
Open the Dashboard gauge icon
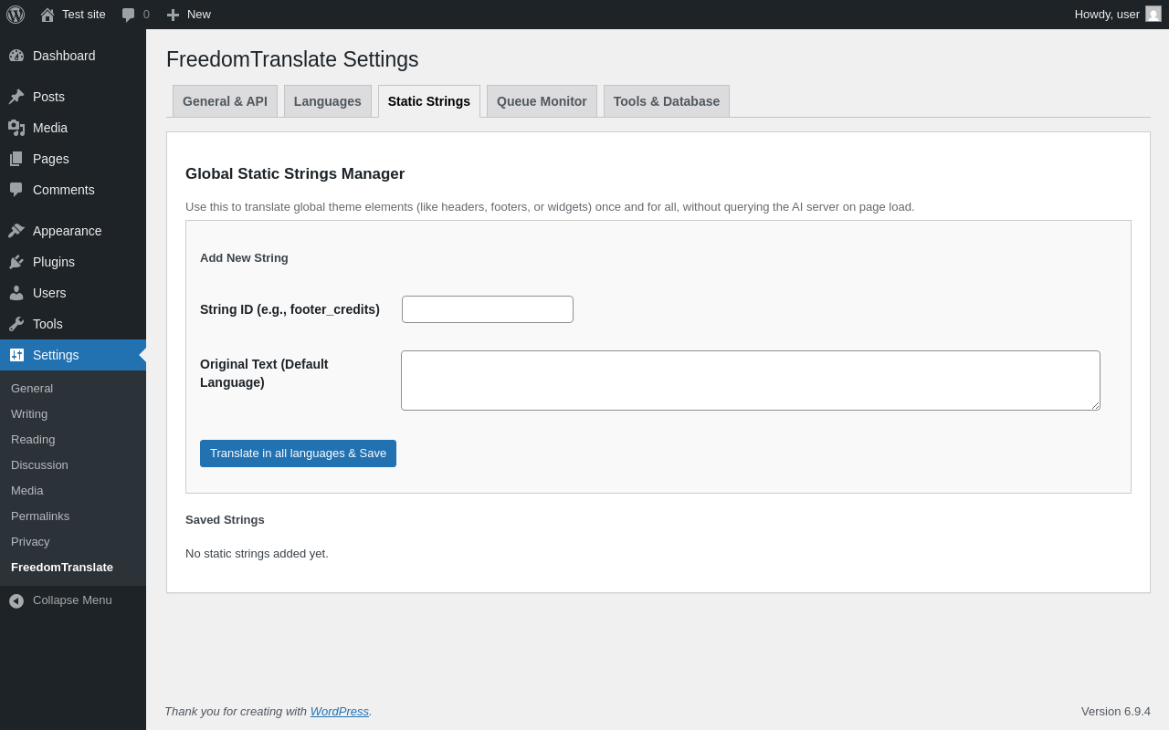[x=16, y=56]
